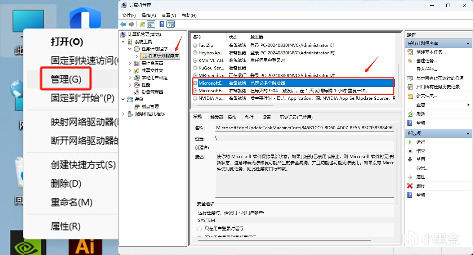
Task: Expand the 本地用户和组 tree node
Action: click(x=130, y=77)
